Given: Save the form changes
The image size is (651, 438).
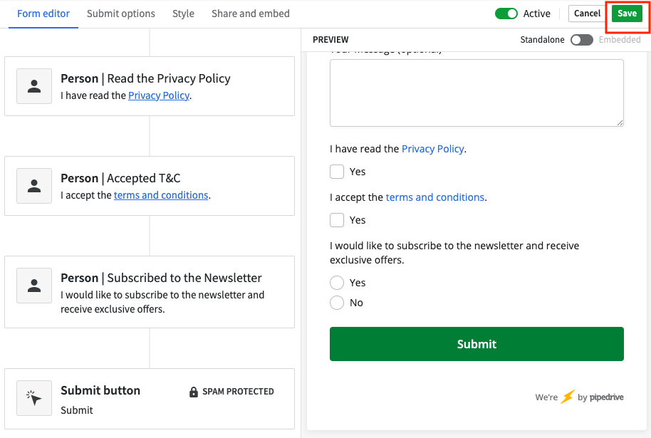Looking at the screenshot, I should [x=627, y=14].
